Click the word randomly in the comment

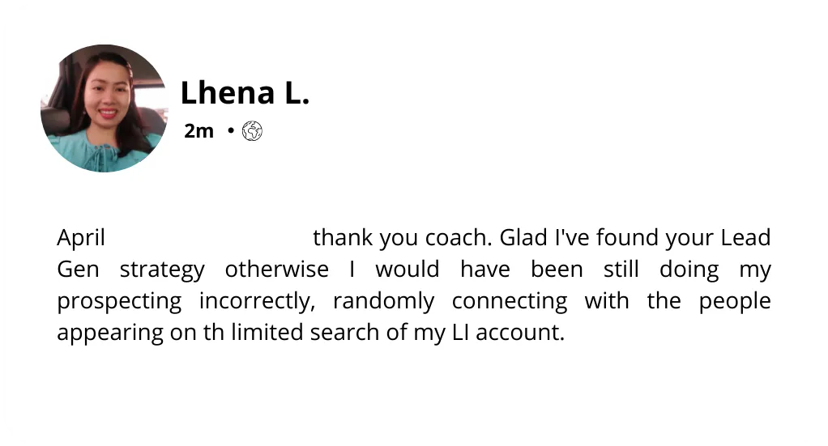point(384,302)
